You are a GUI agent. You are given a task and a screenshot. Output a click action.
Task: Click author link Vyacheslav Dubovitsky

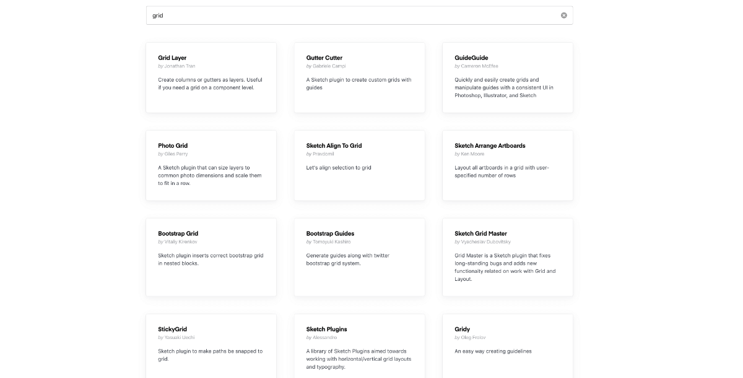tap(485, 241)
